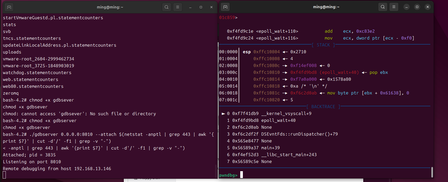Screen dimensions: 448x182
Task: Close the right pwndbg terminal window
Action: point(428,7)
